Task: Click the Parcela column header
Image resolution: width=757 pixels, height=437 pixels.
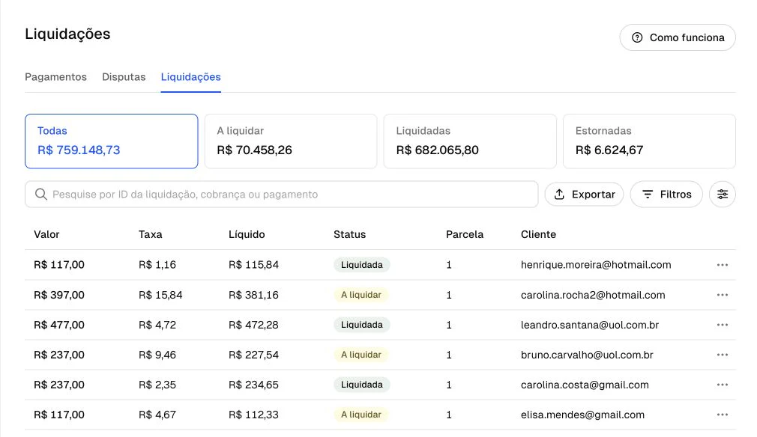Action: (x=465, y=235)
